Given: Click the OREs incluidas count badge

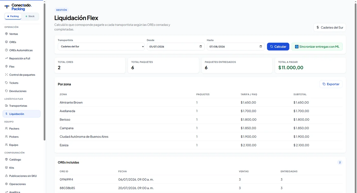Looking at the screenshot, I should click(x=340, y=162).
